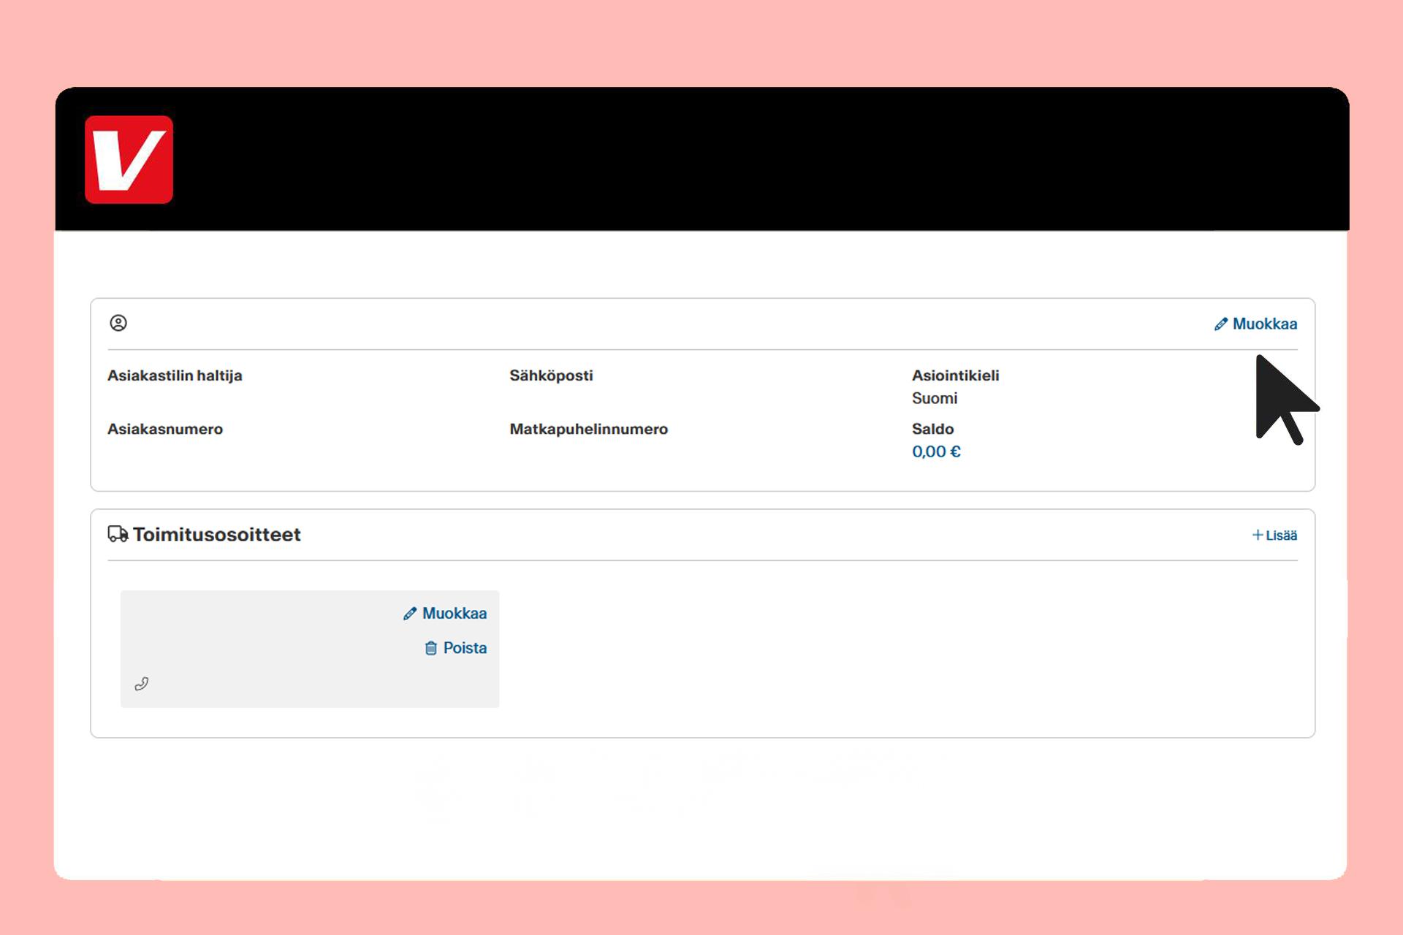Click the pencil icon in address card

(x=410, y=614)
